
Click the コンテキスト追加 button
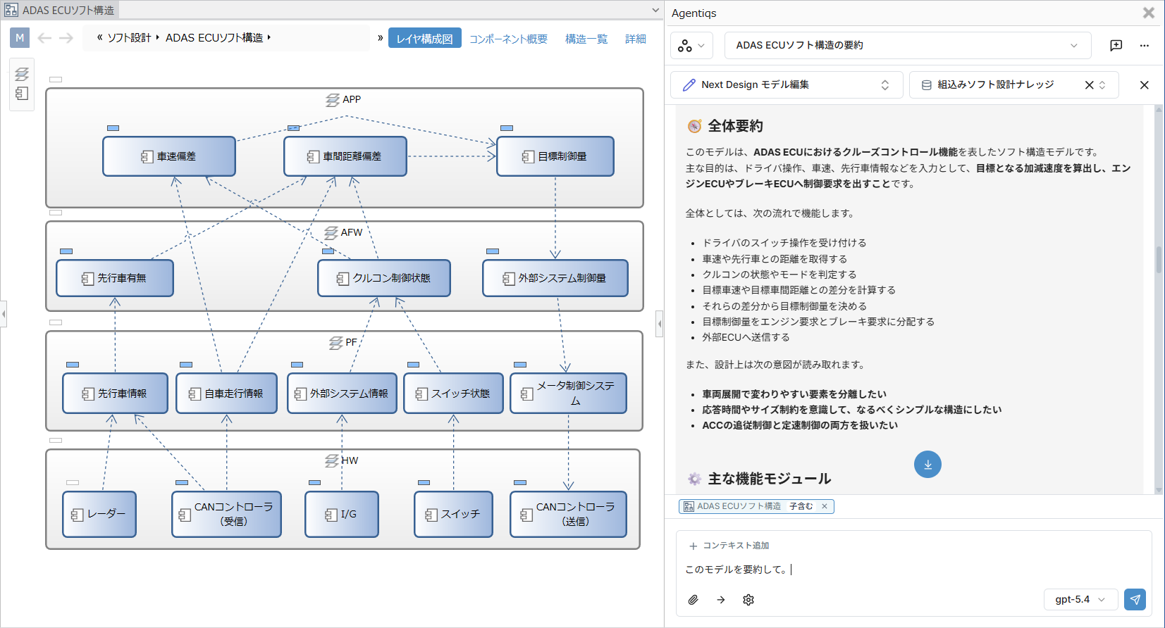[729, 546]
